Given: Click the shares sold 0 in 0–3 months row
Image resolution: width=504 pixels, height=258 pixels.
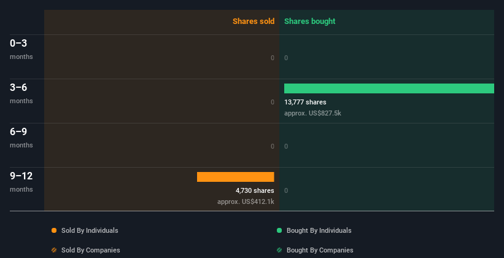Looking at the screenshot, I should pyautogui.click(x=273, y=58).
